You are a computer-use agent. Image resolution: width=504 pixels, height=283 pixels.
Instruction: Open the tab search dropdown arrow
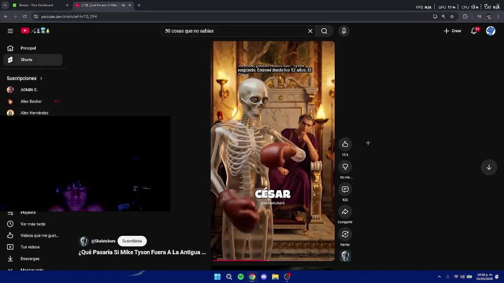pos(5,5)
